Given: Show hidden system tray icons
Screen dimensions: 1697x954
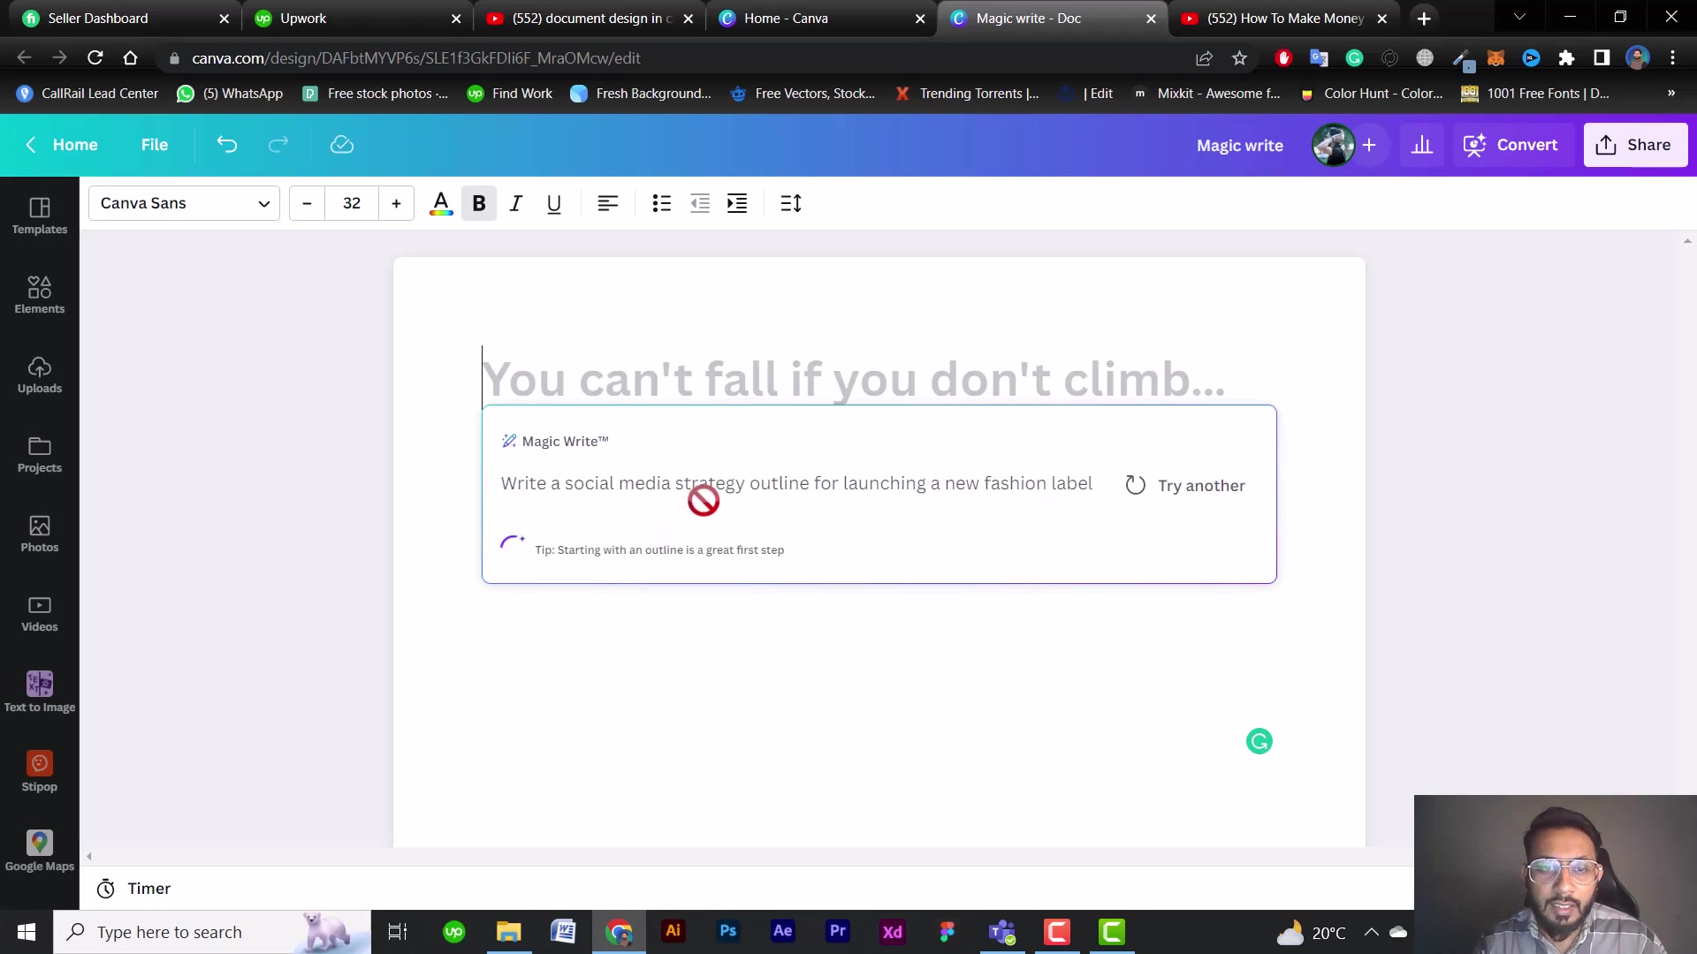Looking at the screenshot, I should tap(1372, 932).
